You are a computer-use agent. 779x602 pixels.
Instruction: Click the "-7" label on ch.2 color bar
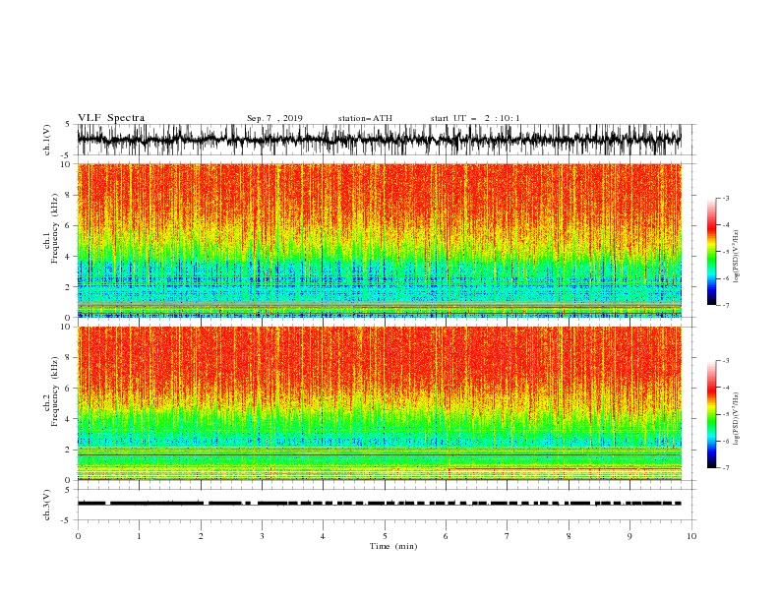[726, 468]
